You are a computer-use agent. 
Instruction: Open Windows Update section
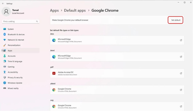[x=15, y=83]
